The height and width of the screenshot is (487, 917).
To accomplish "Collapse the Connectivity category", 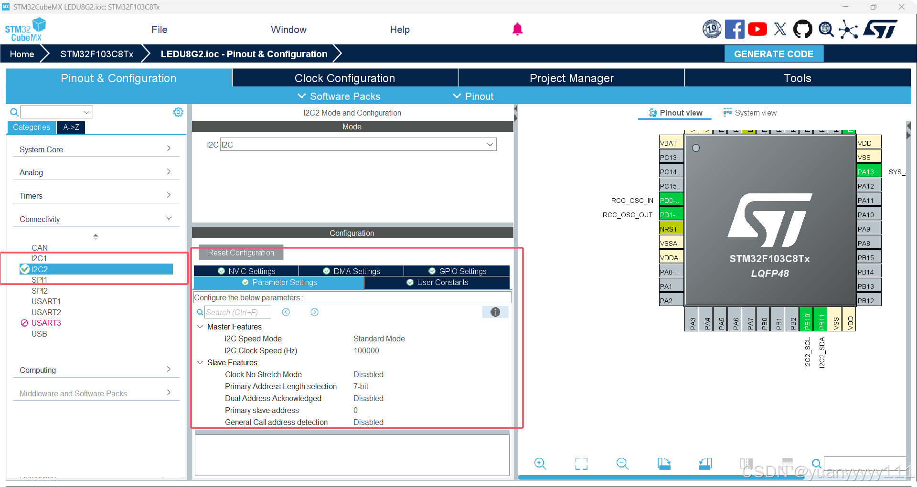I will click(96, 219).
